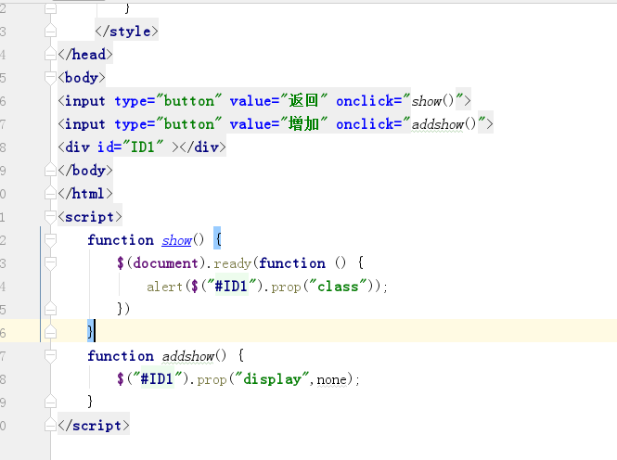Click the id="ID1" attribute in div
Image resolution: width=617 pixels, height=460 pixels.
tap(130, 147)
